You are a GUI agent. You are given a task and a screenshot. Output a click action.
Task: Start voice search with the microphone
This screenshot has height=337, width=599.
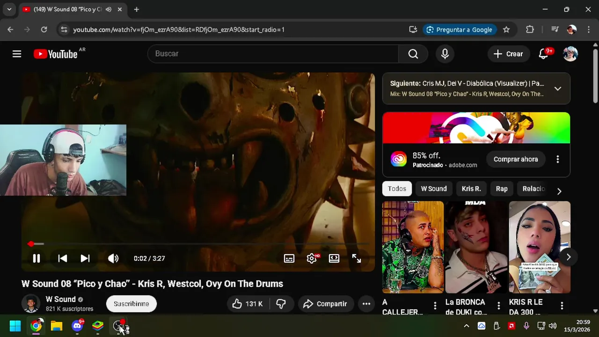[445, 54]
